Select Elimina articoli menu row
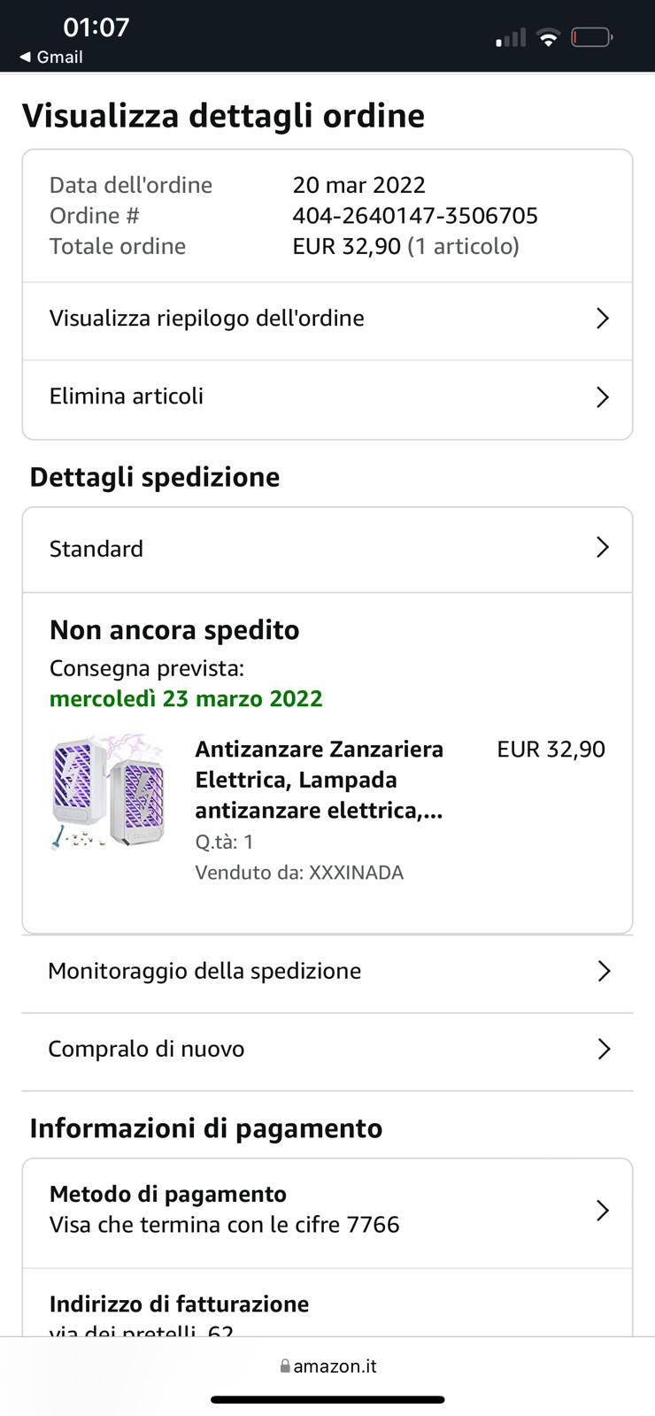Image resolution: width=655 pixels, height=1416 pixels. pos(127,396)
